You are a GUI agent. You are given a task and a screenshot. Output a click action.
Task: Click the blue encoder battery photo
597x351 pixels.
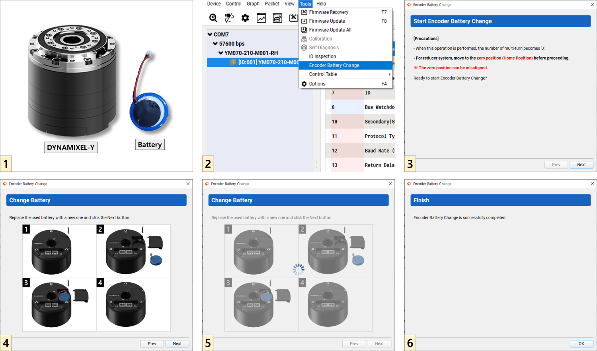pos(149,112)
